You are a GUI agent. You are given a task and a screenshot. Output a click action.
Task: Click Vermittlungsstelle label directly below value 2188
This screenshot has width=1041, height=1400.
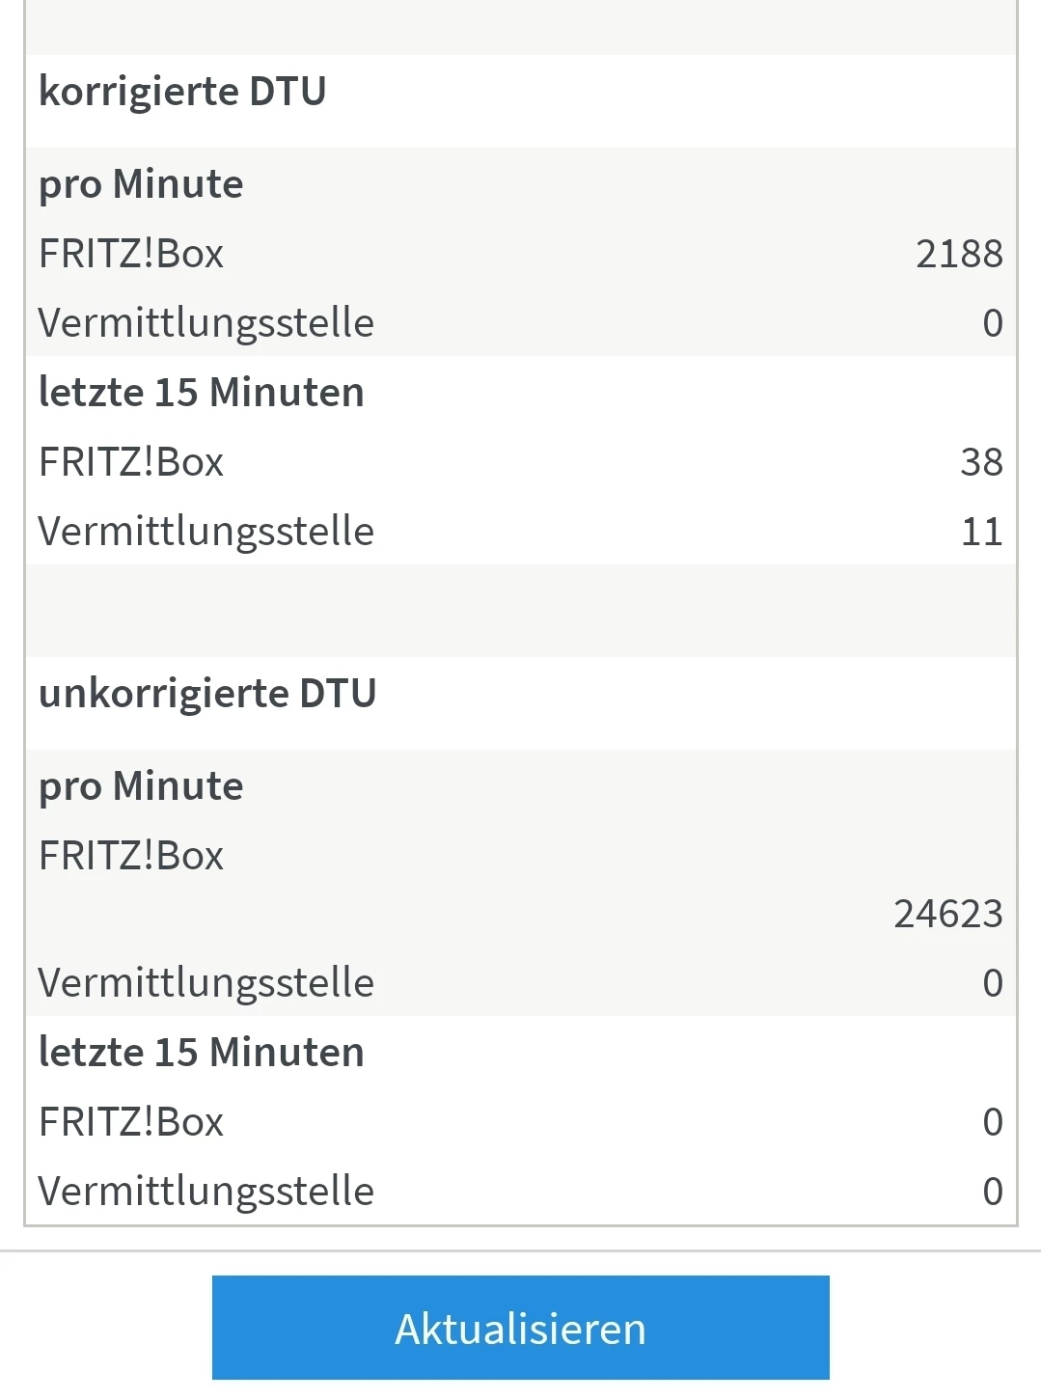(x=205, y=323)
